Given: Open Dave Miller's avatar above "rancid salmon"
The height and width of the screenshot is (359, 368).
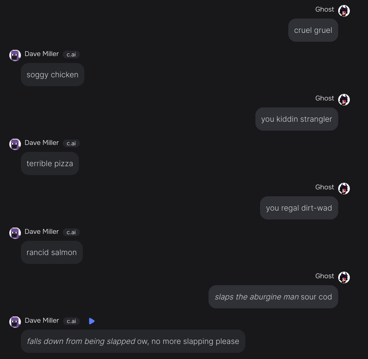Looking at the screenshot, I should tap(15, 233).
